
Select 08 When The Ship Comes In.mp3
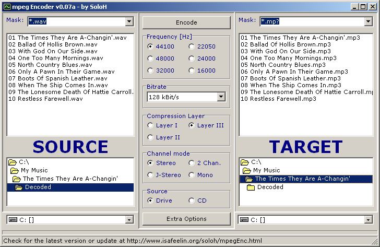(291, 85)
